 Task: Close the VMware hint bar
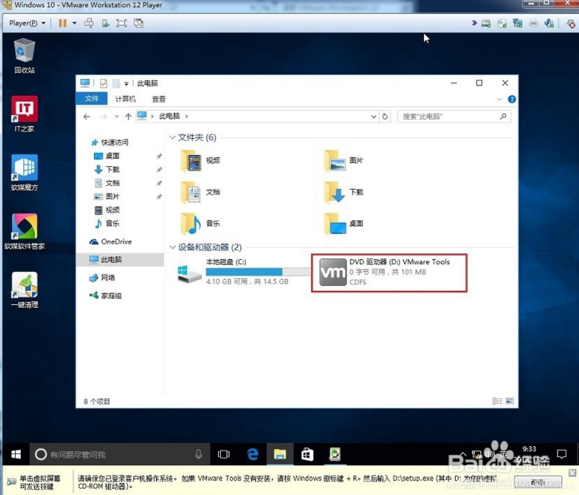[x=572, y=472]
